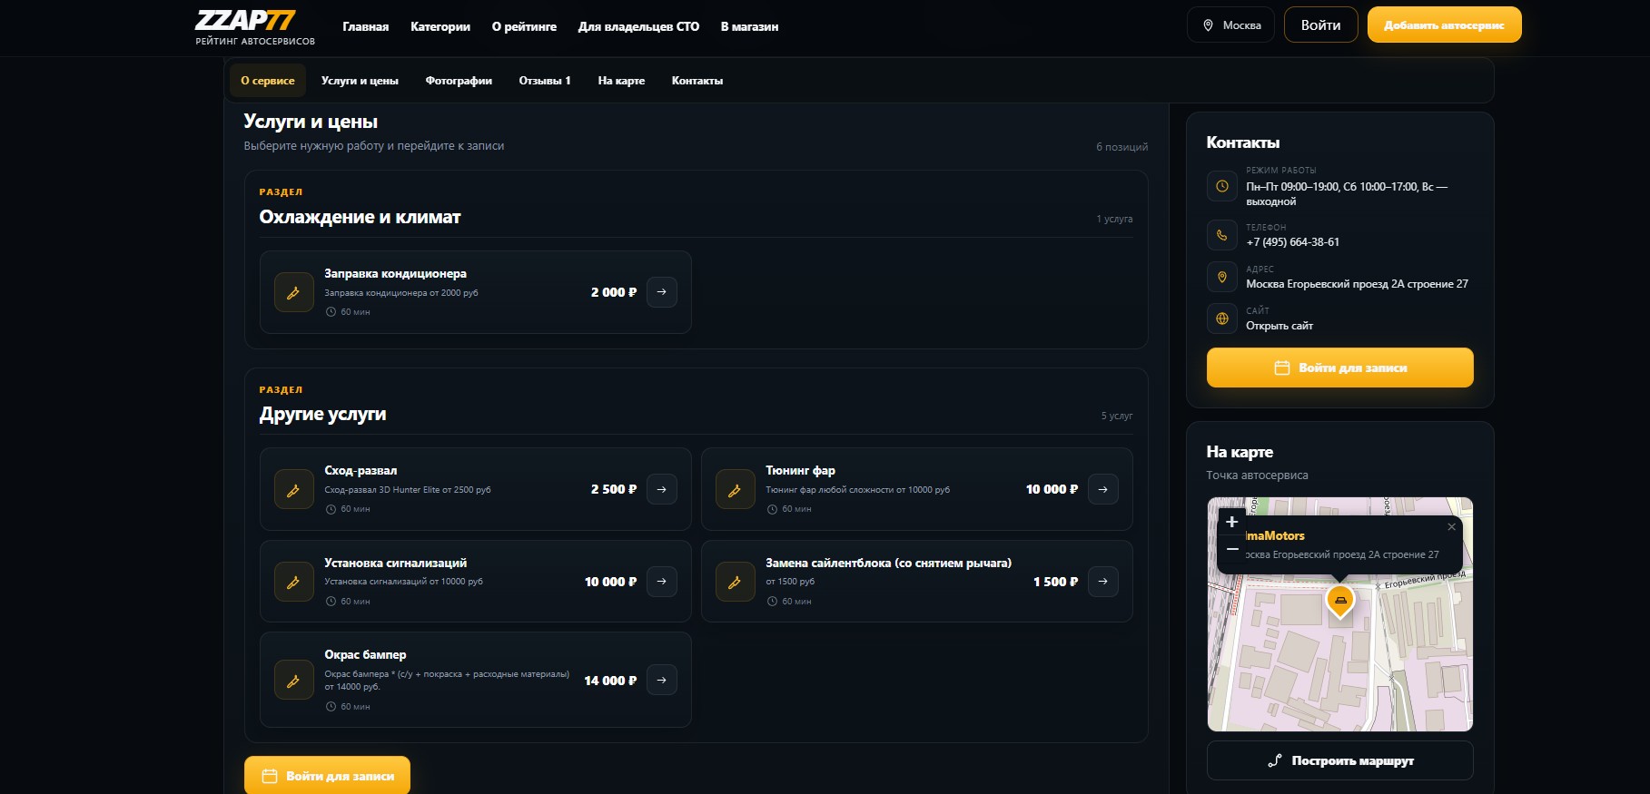Screen dimensions: 1650x794
Task: Click the globe icon beside Сайт
Action: pyautogui.click(x=1222, y=319)
